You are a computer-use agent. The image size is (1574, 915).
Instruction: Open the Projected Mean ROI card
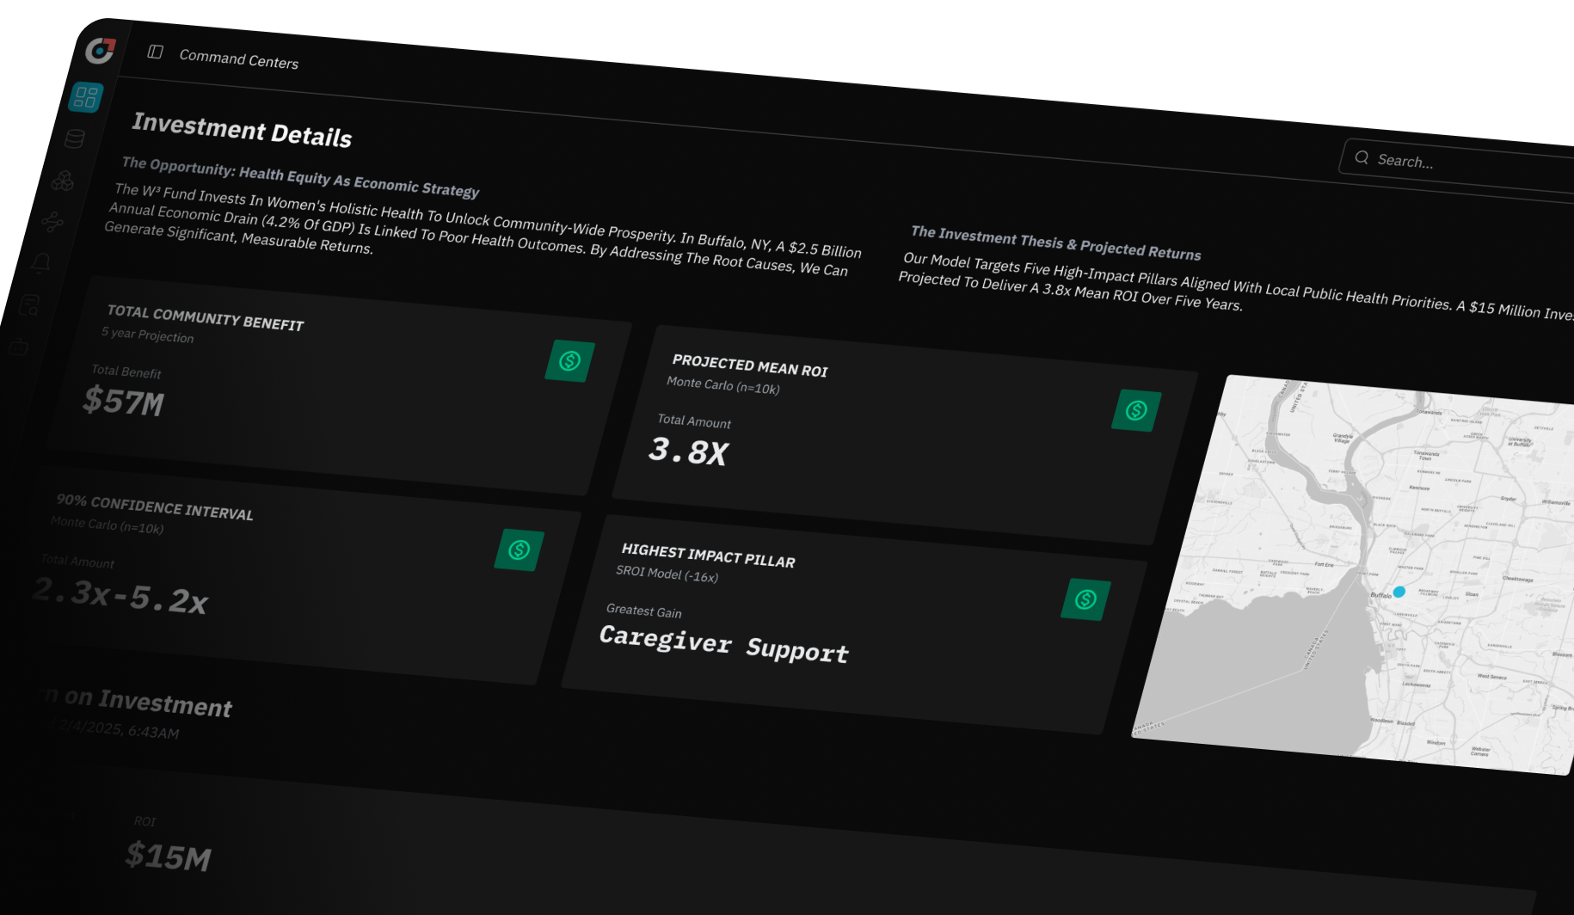pos(905,434)
